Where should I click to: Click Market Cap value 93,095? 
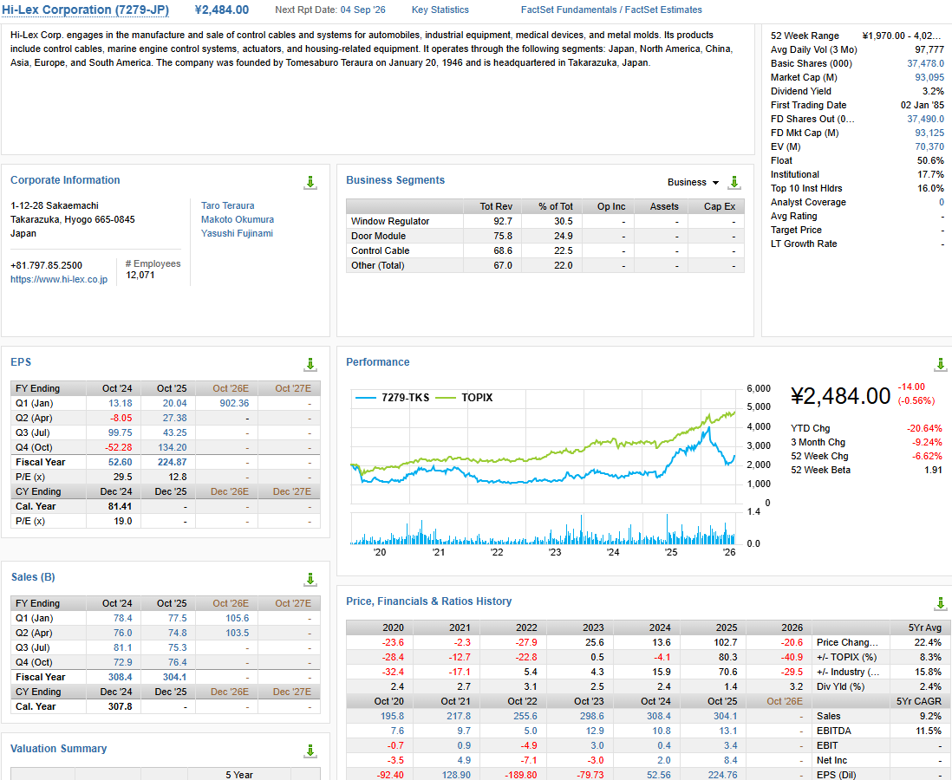point(929,78)
